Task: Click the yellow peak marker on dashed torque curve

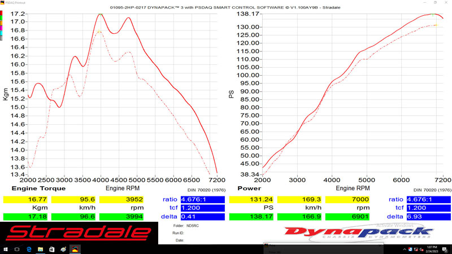Action: [x=99, y=31]
